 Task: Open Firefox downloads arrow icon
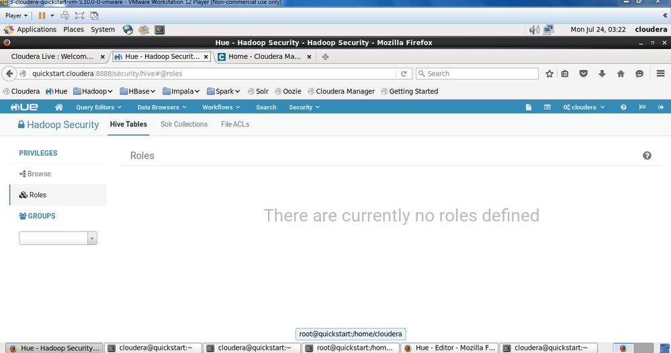(x=602, y=74)
